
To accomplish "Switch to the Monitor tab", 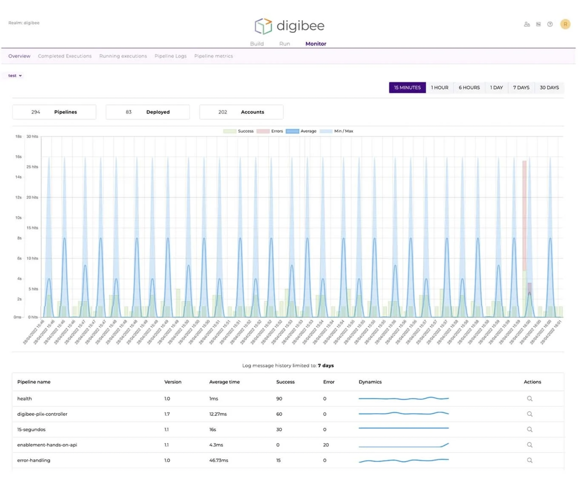I will point(316,44).
